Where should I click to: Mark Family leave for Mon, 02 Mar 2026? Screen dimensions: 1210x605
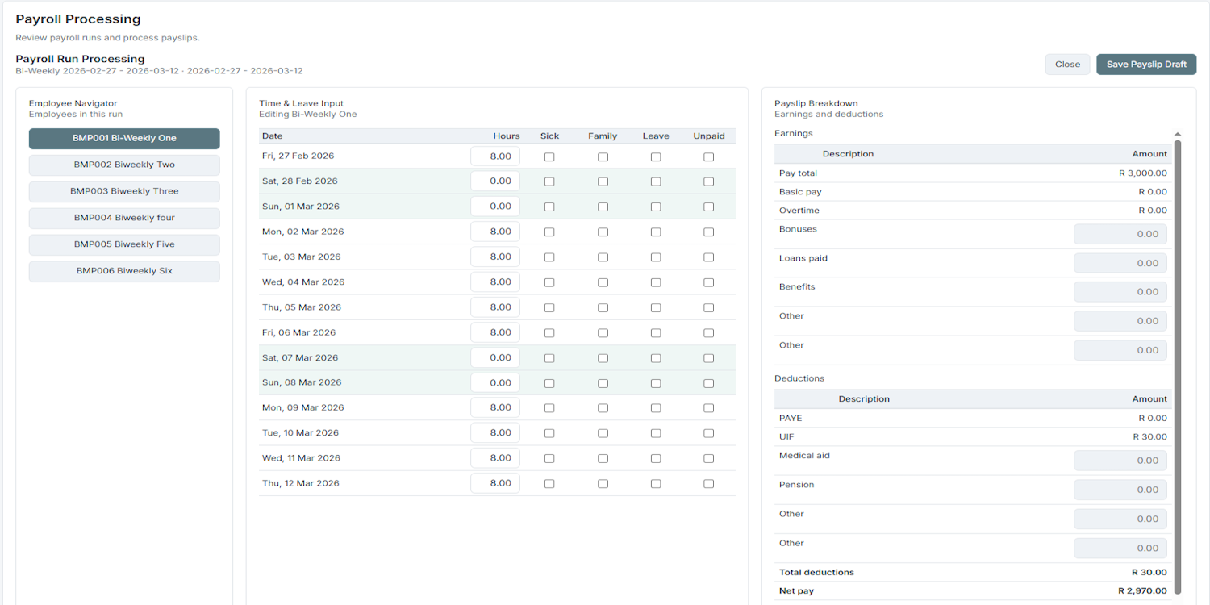(603, 232)
